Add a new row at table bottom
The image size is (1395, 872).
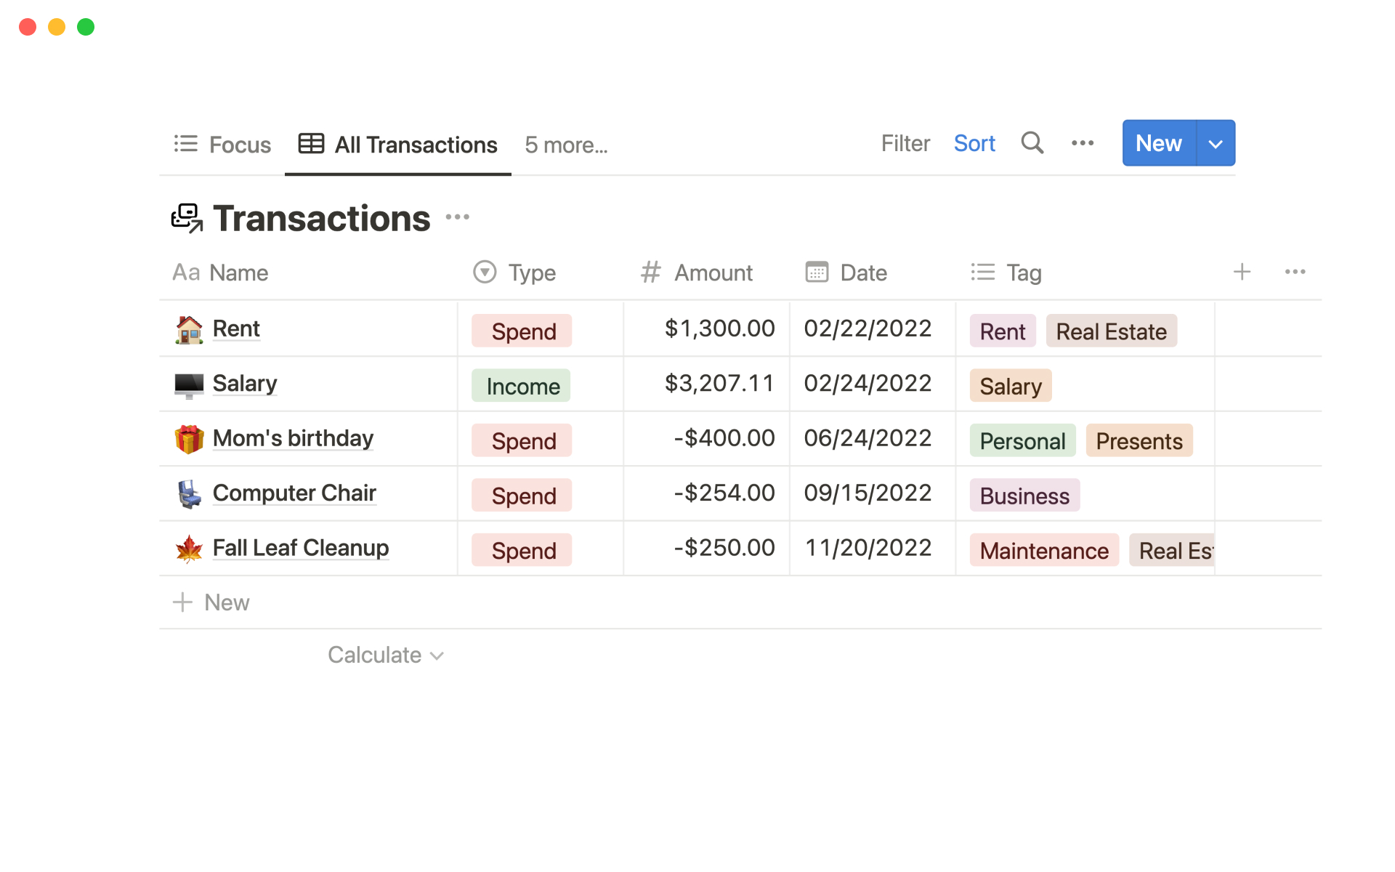pos(211,602)
